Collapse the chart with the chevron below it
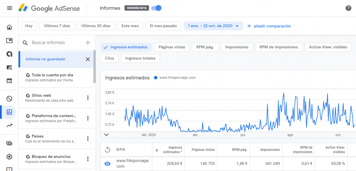The height and width of the screenshot is (171, 356). (x=106, y=135)
